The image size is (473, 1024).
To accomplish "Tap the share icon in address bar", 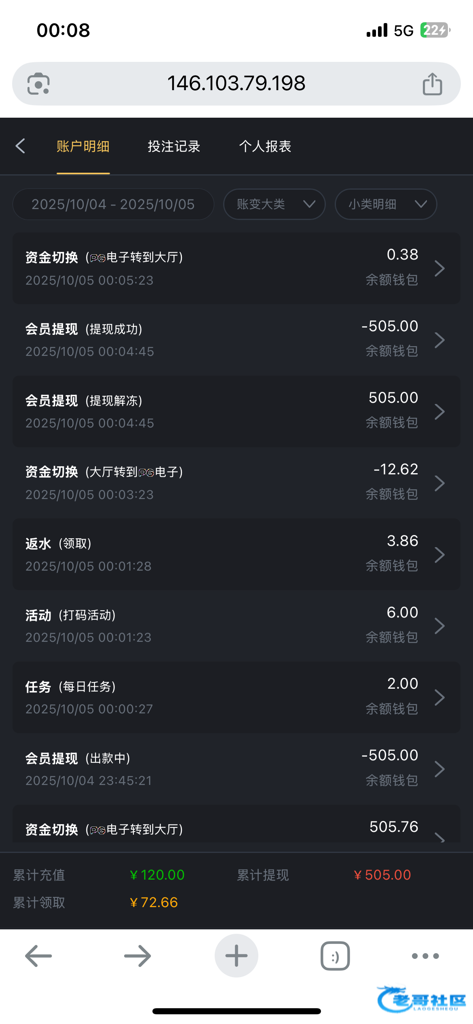I will [x=432, y=84].
